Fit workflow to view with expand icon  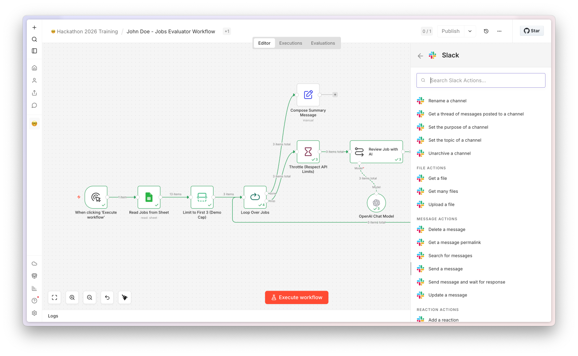click(x=54, y=298)
